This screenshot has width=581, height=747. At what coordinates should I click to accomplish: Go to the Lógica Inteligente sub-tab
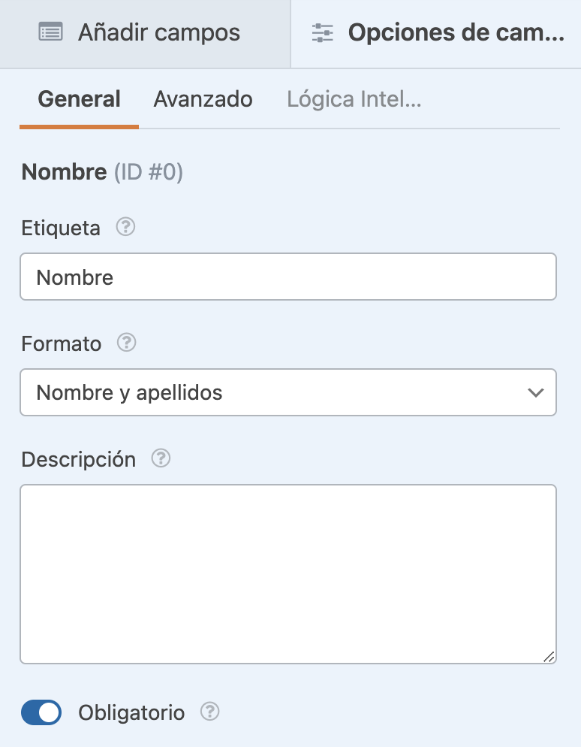354,99
